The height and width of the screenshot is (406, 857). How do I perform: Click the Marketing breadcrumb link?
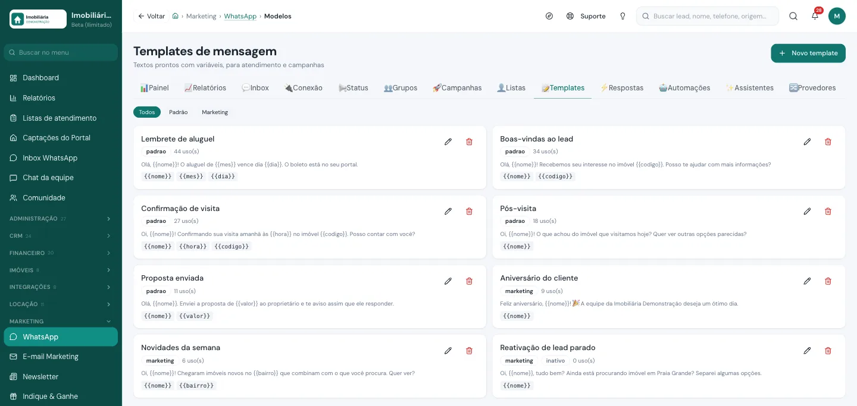[201, 16]
